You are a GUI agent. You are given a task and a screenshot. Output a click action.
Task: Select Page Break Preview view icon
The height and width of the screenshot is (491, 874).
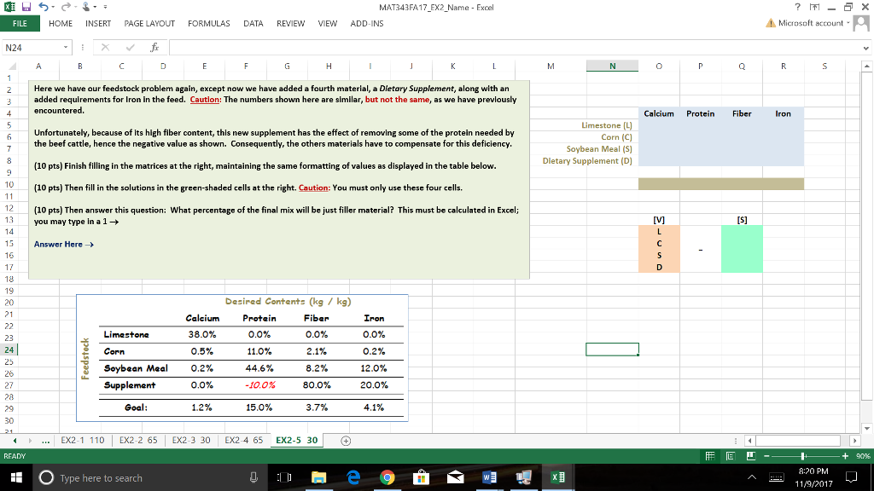pyautogui.click(x=751, y=455)
